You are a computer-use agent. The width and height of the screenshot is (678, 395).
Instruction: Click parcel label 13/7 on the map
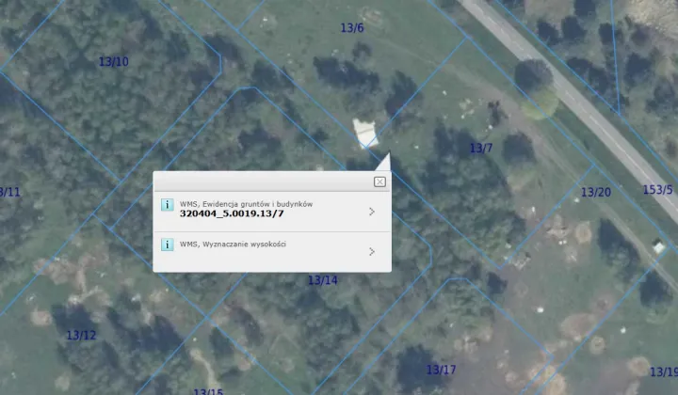point(481,149)
